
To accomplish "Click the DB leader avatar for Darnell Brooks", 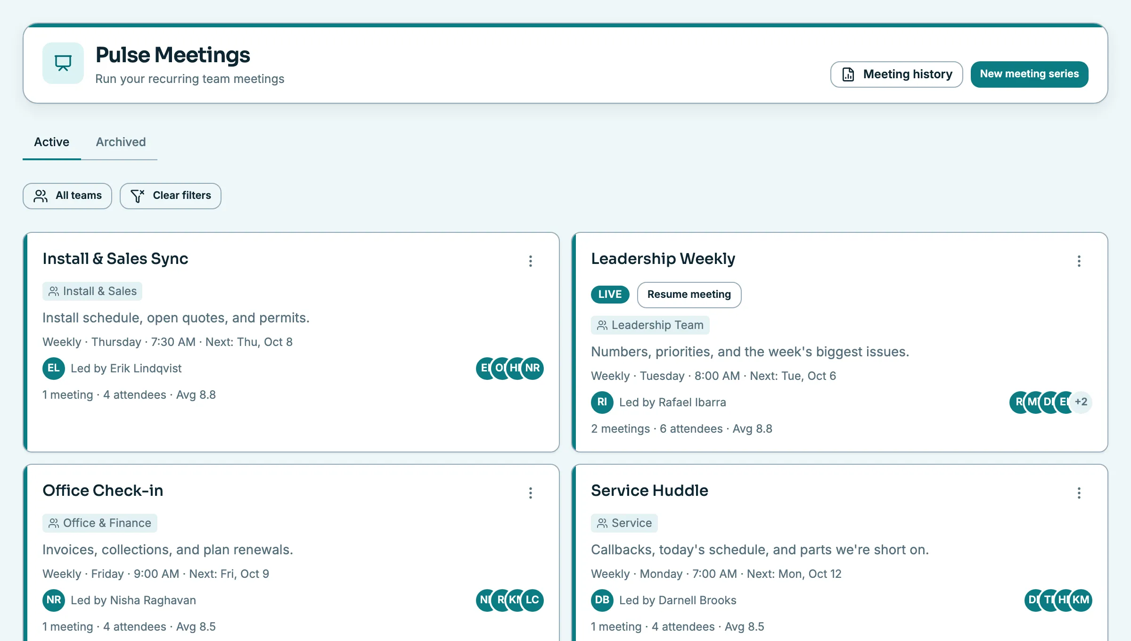I will point(602,600).
